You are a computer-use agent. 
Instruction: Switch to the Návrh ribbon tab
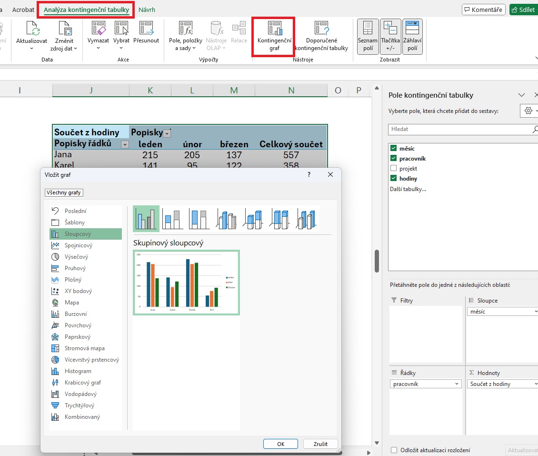coord(147,10)
